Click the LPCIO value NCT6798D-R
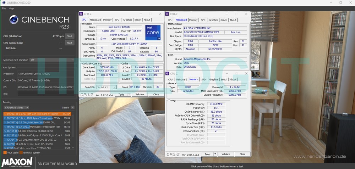This screenshot has width=355, height=169. (215, 49)
